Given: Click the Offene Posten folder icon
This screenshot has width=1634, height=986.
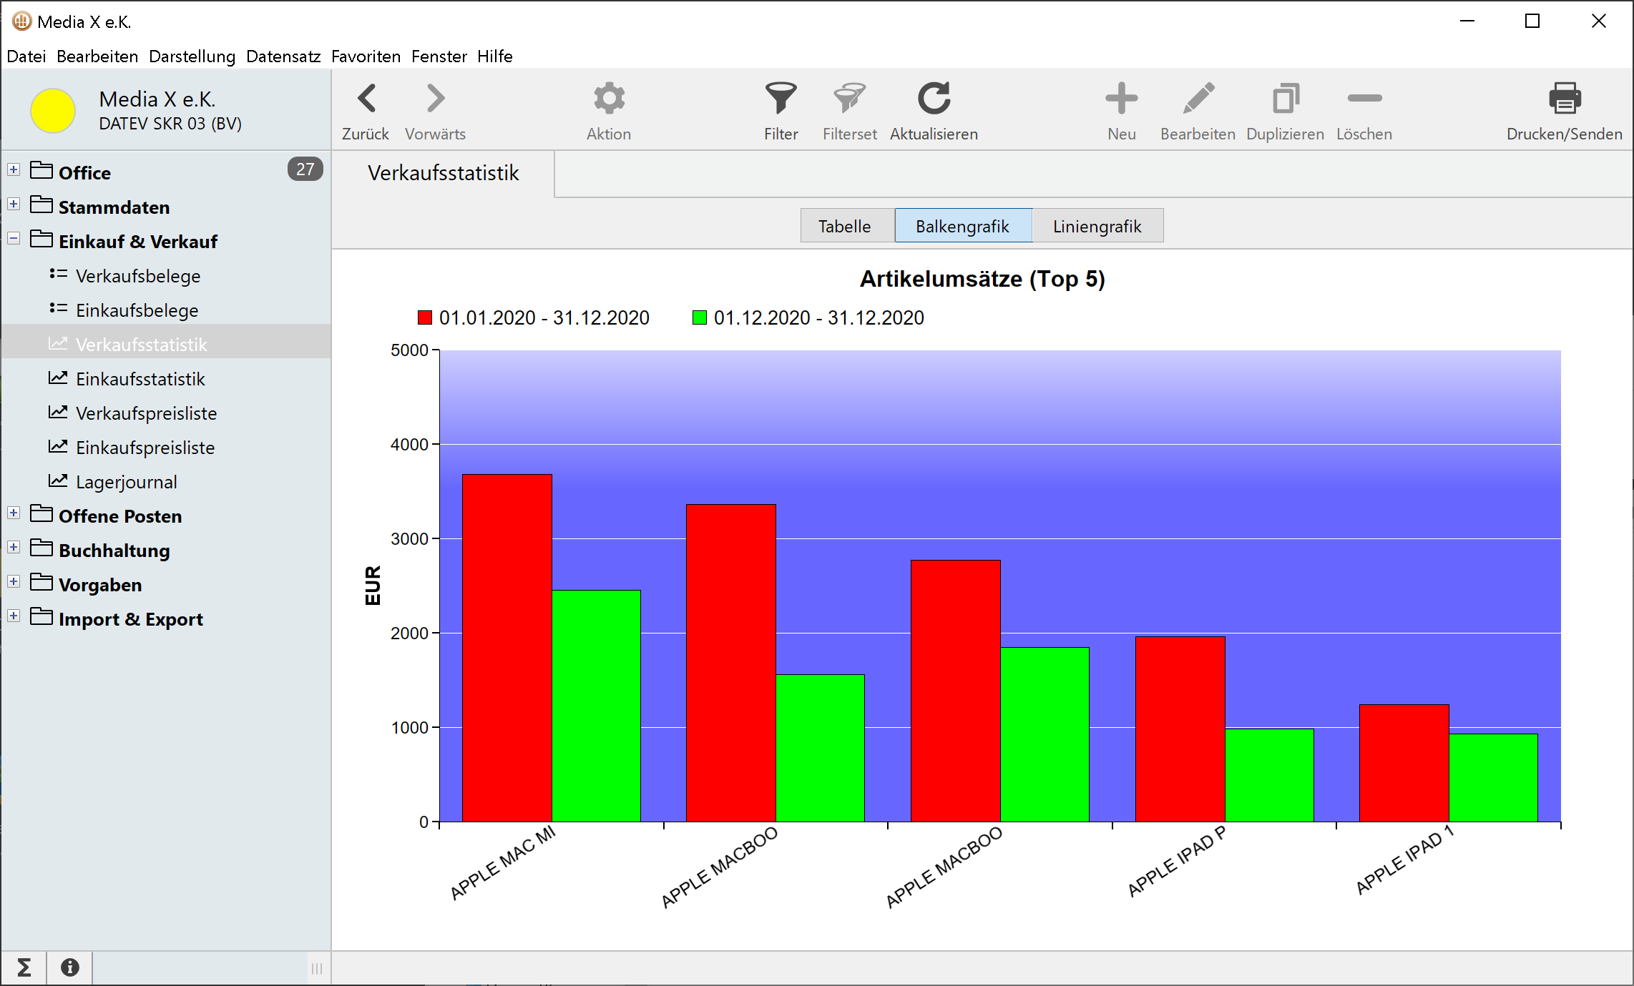Looking at the screenshot, I should coord(41,513).
